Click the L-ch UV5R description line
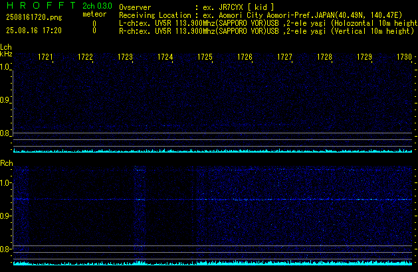This screenshot has width=418, height=272. pos(268,23)
